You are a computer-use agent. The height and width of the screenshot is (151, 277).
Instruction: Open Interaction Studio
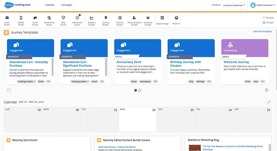tap(77, 21)
